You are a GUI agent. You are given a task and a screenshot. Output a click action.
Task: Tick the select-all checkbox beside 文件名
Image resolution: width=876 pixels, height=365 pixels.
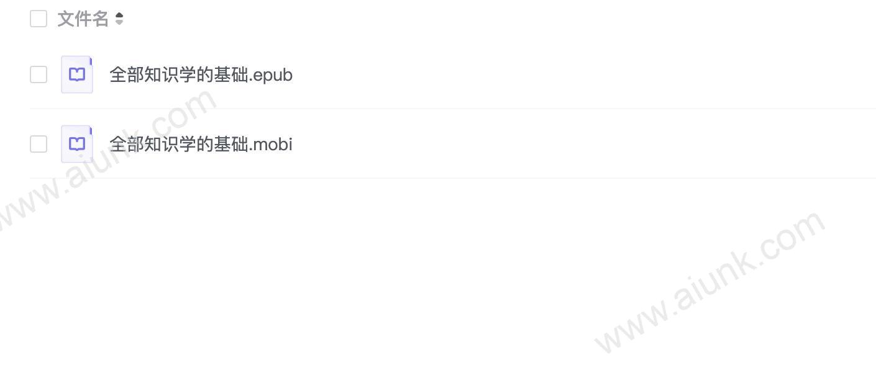click(x=39, y=19)
